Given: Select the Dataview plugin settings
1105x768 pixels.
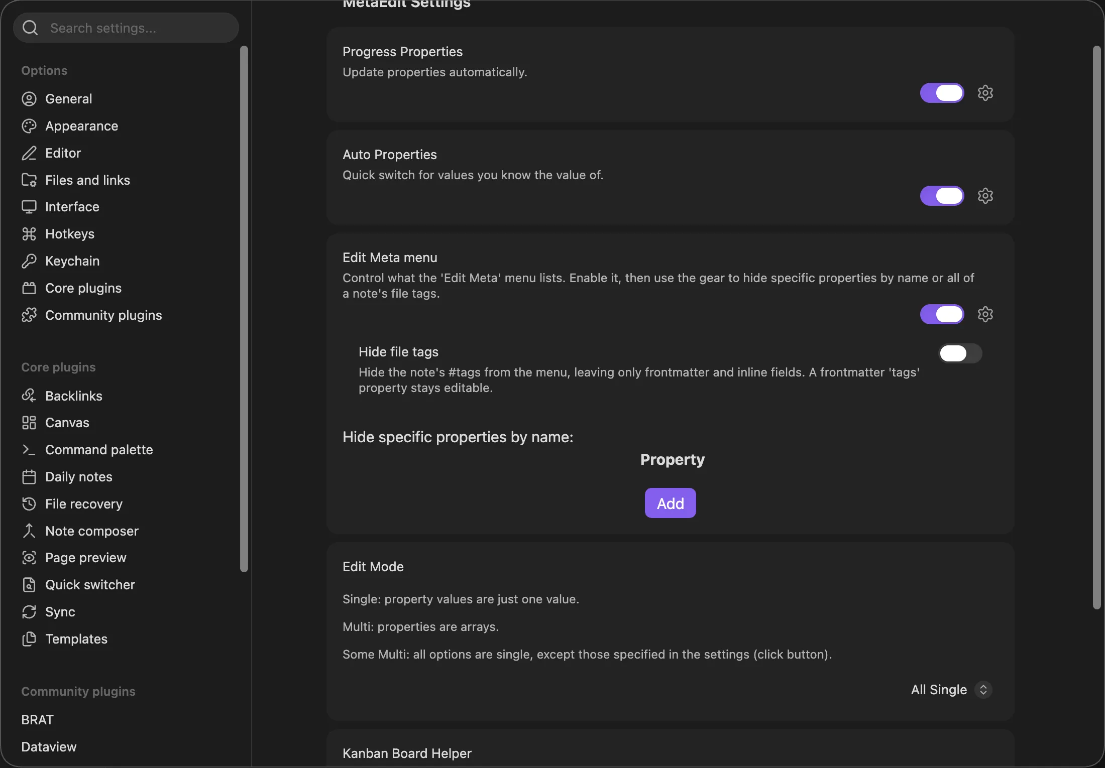Looking at the screenshot, I should coord(49,747).
